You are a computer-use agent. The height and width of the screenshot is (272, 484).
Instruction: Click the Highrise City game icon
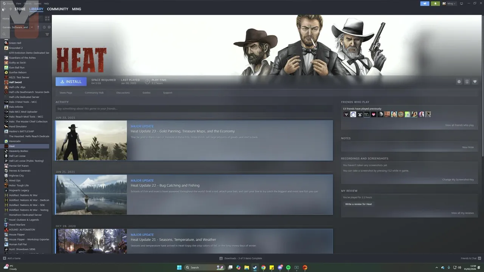[x=6, y=176]
